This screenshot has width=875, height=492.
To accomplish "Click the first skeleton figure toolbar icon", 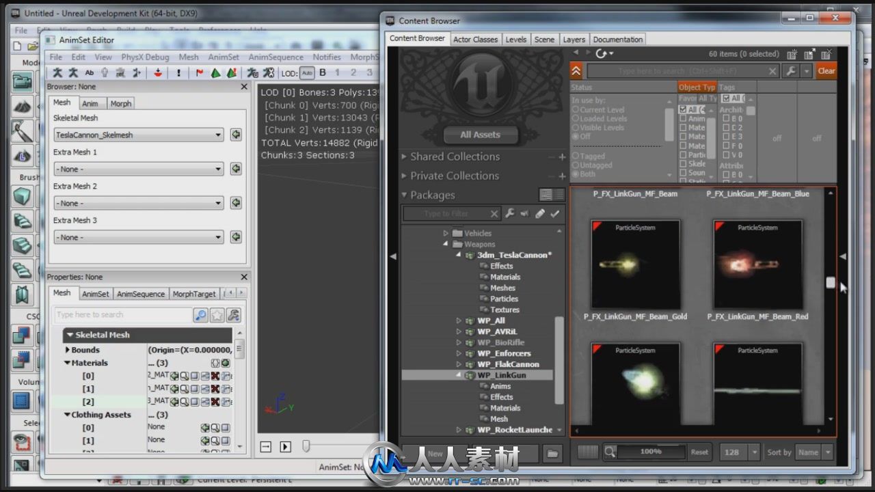I will pyautogui.click(x=58, y=73).
